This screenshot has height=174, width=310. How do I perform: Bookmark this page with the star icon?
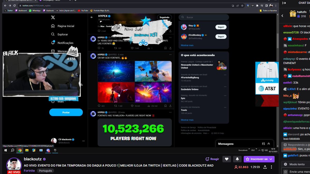(x=242, y=5)
